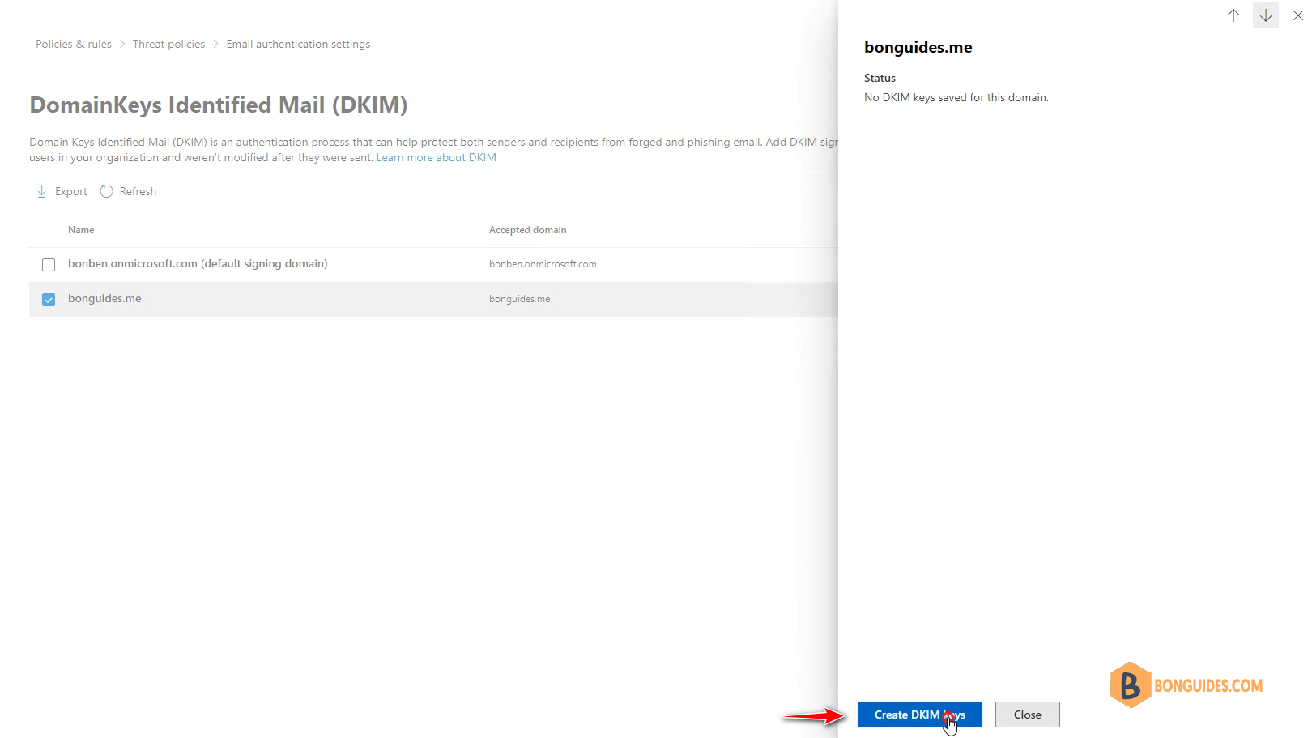Click the Close button in flyout
1312x738 pixels.
point(1028,715)
